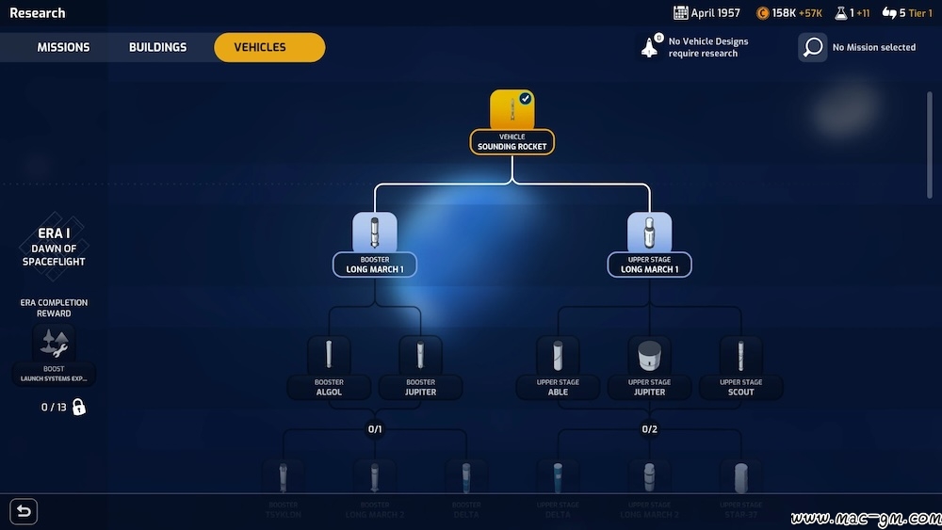Pick the Jupiter upper stage node
This screenshot has height=530, width=942.
(x=649, y=356)
